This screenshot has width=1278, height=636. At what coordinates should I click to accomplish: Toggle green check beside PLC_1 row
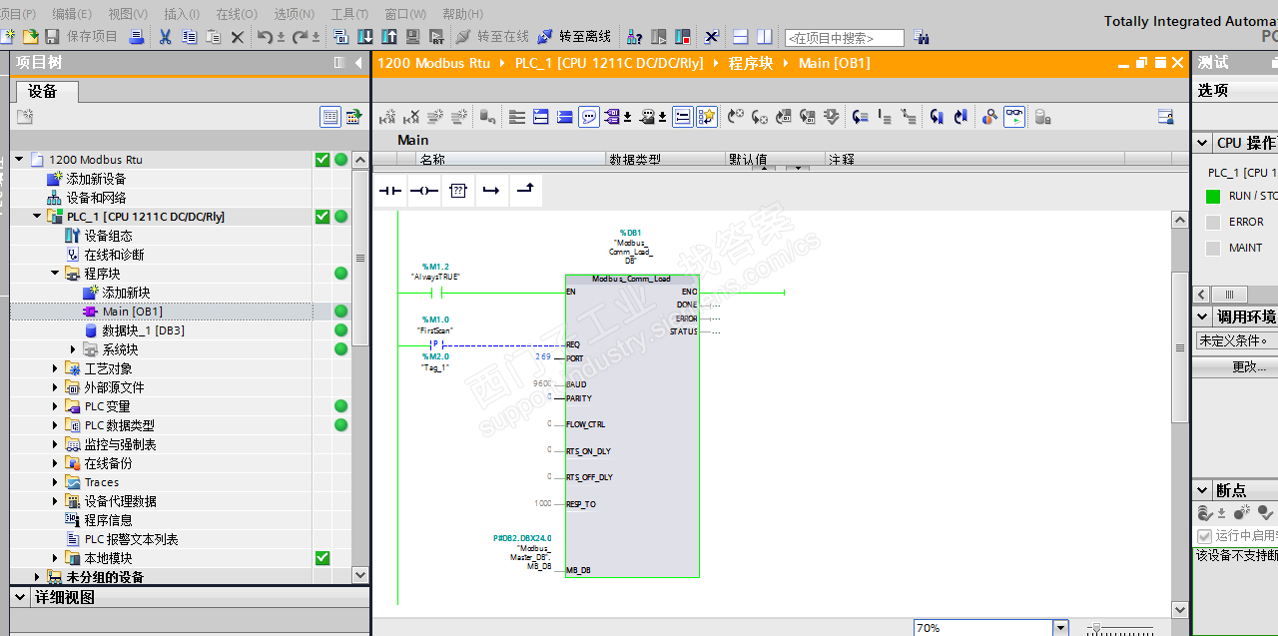322,217
